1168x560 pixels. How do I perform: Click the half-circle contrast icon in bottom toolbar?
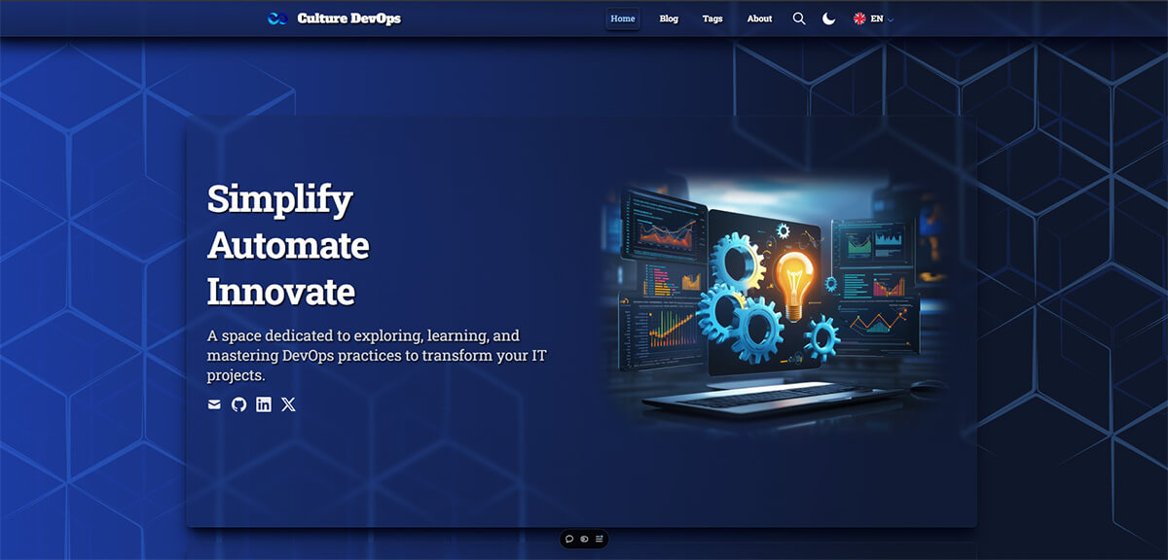pos(584,539)
